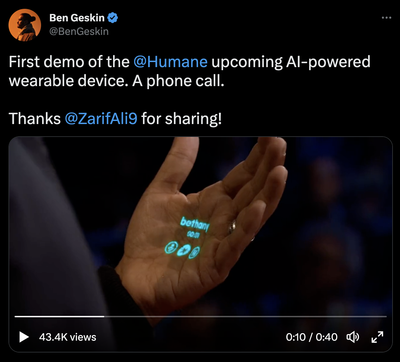The image size is (400, 362).
Task: Click the 43.4K views counter
Action: [x=68, y=337]
